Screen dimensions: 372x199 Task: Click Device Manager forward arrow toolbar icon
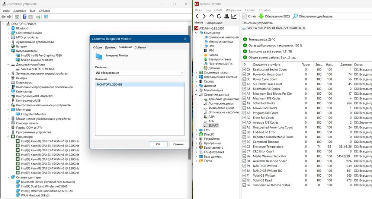[x=9, y=17]
